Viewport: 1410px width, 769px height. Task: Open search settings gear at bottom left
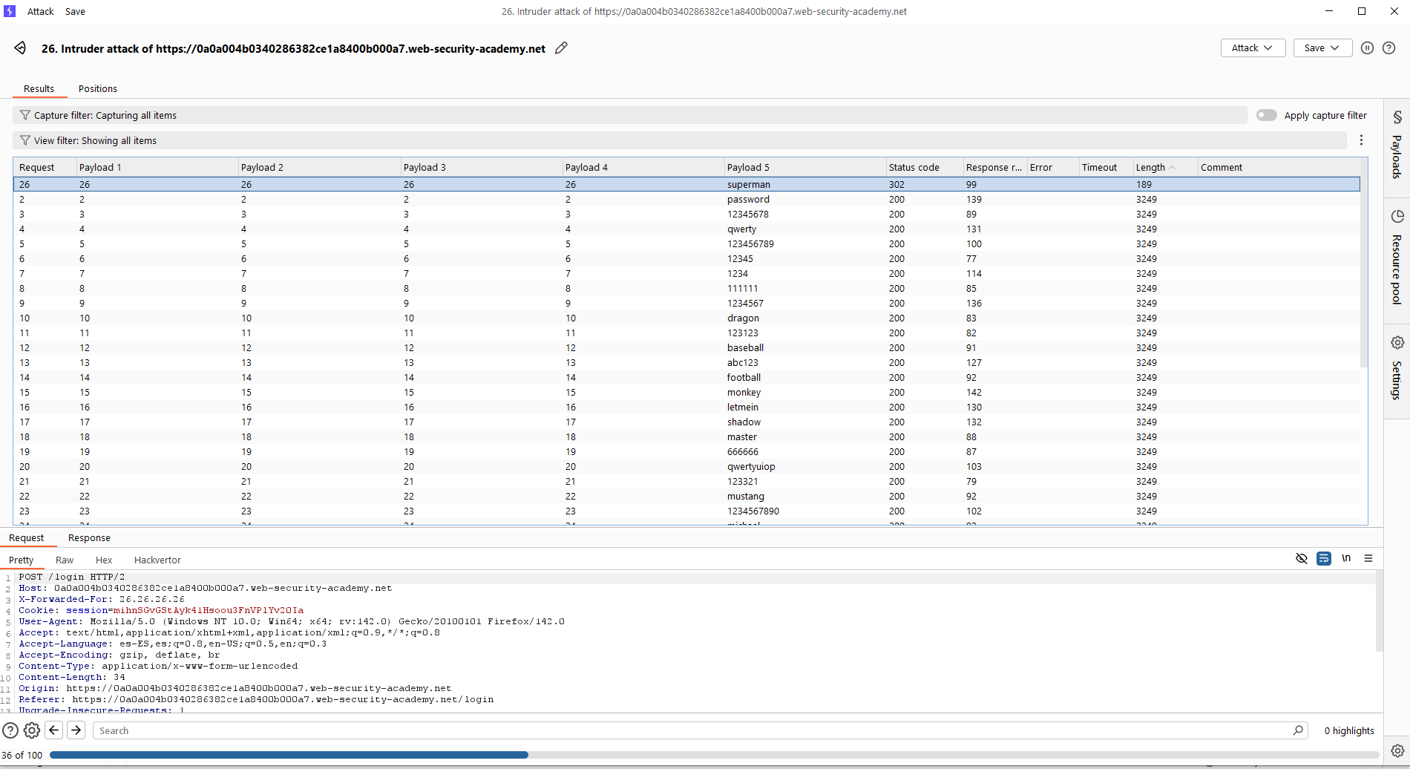(x=32, y=730)
